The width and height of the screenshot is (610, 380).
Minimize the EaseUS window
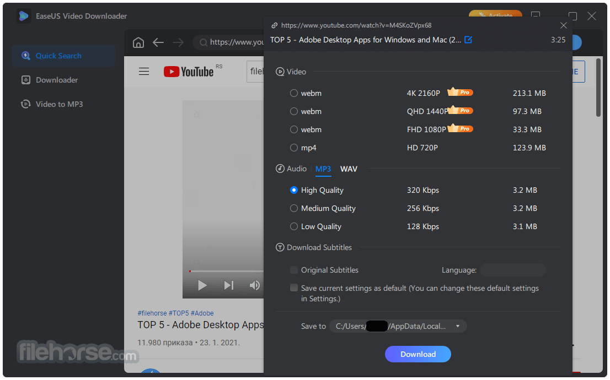tap(536, 15)
